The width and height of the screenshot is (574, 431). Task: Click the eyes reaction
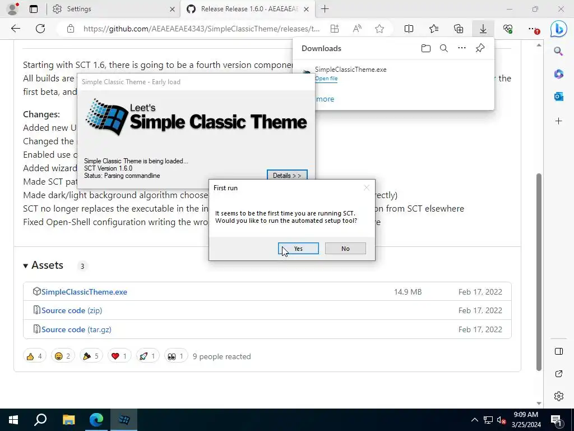176,356
